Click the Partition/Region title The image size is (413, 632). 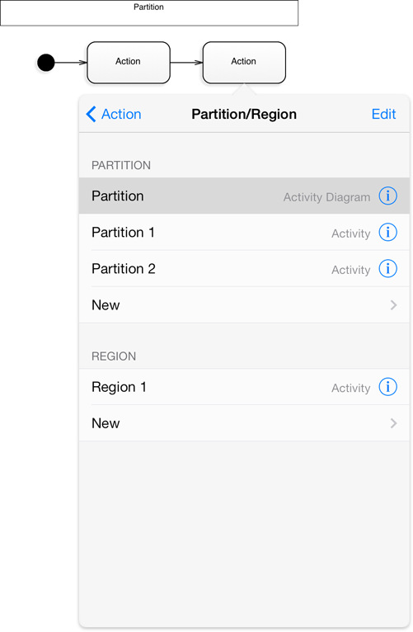pos(244,114)
